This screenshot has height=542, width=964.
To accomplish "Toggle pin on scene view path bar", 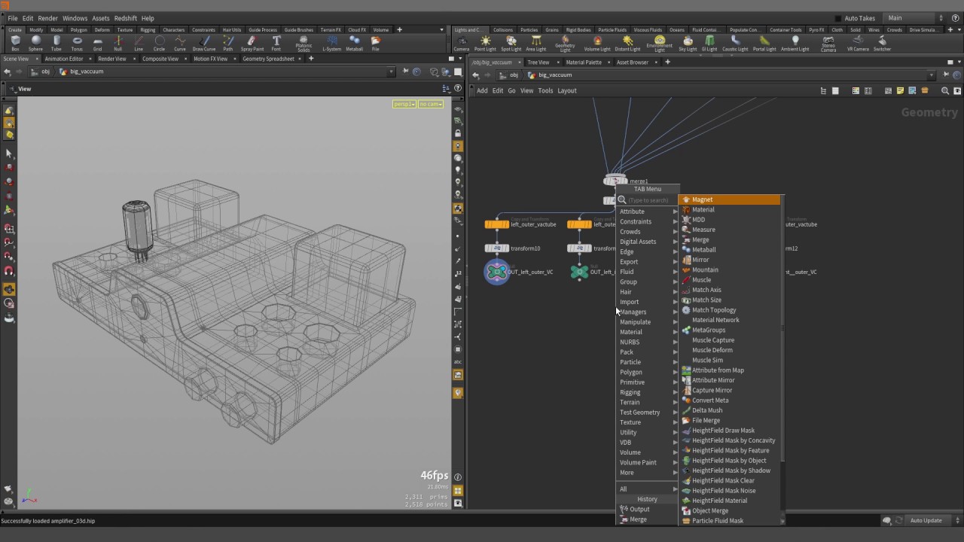I will click(405, 72).
